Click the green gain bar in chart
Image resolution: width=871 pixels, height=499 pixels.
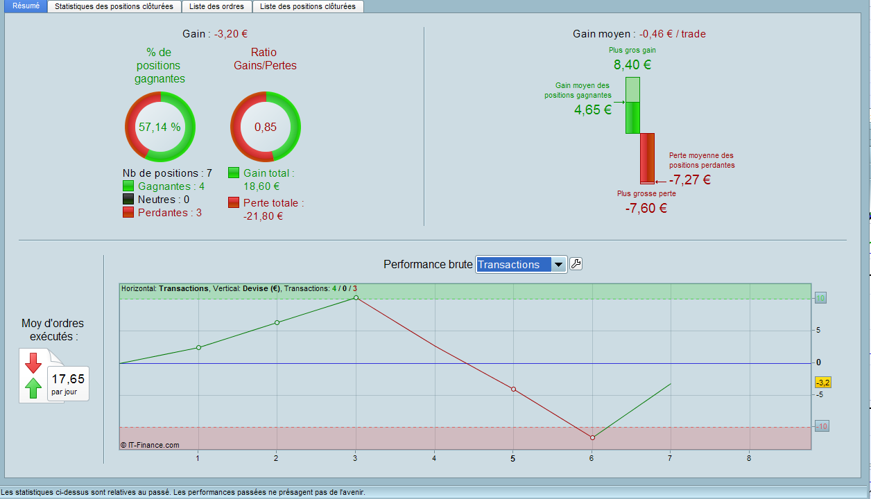(632, 105)
